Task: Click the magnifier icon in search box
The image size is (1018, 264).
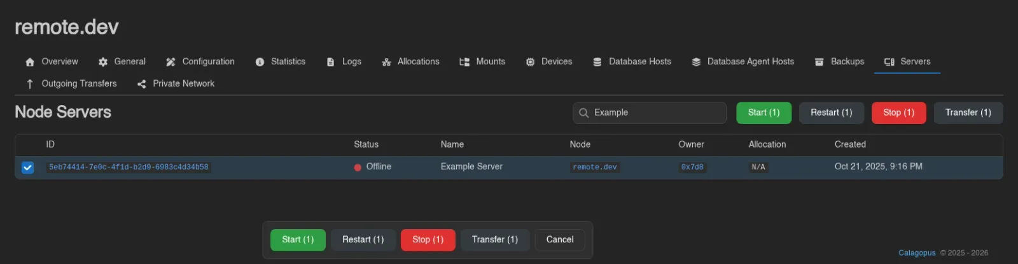Action: (583, 113)
